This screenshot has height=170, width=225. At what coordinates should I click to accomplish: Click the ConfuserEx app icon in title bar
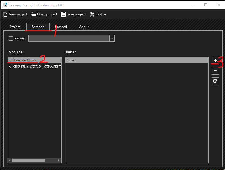pyautogui.click(x=5, y=5)
